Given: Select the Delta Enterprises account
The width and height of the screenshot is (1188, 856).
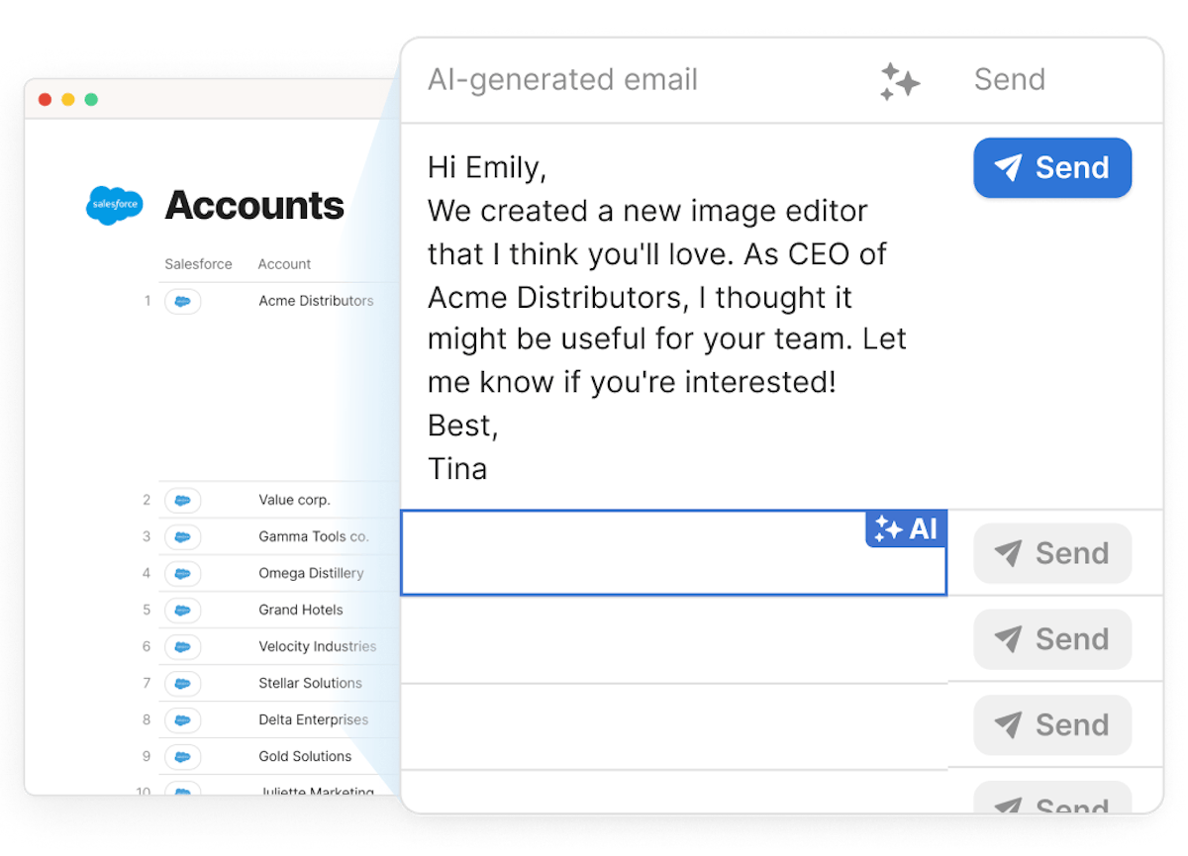Looking at the screenshot, I should coord(314,719).
